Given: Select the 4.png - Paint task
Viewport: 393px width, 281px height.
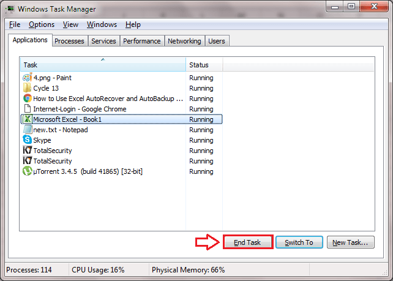Looking at the screenshot, I should click(121, 78).
